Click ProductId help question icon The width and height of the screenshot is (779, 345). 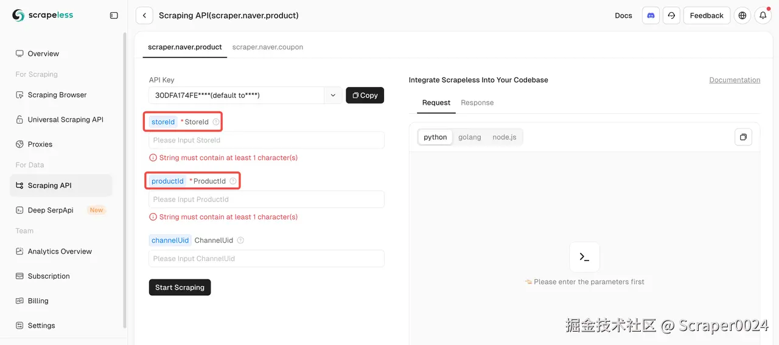233,181
